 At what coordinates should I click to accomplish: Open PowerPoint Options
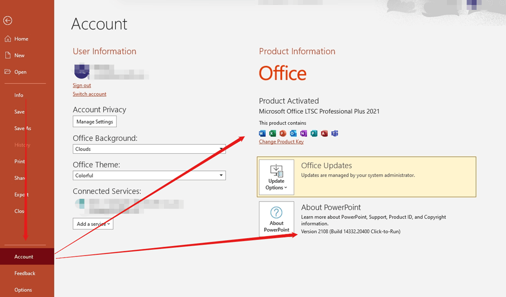tap(23, 290)
